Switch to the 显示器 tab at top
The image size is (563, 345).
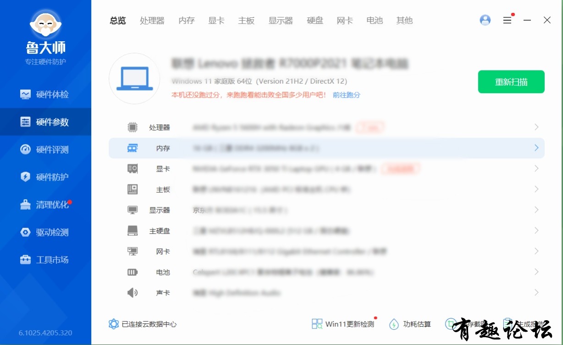281,20
